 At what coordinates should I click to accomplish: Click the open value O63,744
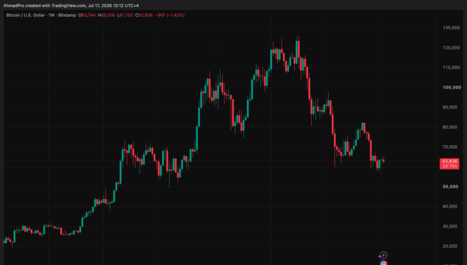(x=87, y=15)
